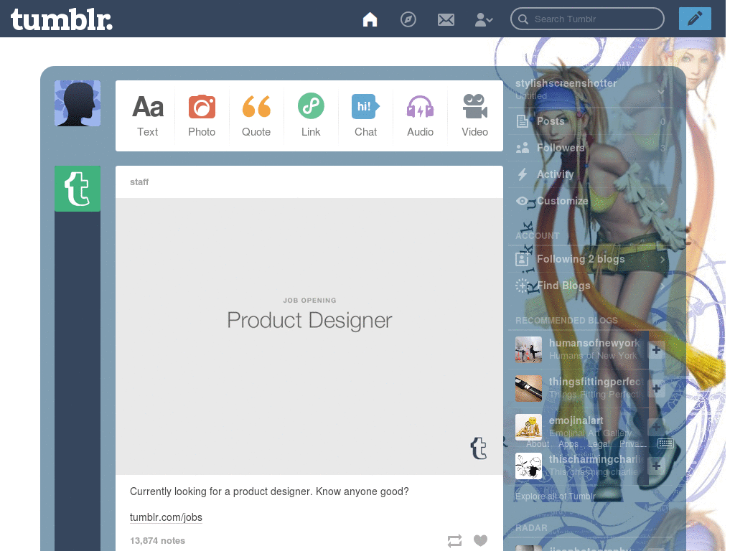Click humansofnewyork avatar thumbnail
The height and width of the screenshot is (551, 735).
click(x=528, y=349)
